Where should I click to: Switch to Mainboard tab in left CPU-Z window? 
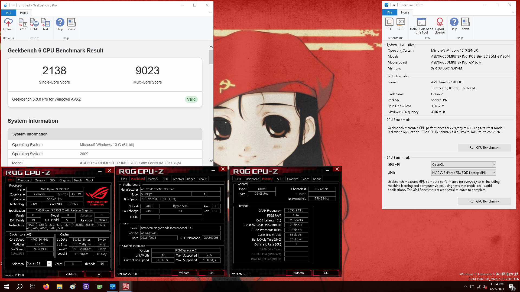pyautogui.click(x=25, y=180)
